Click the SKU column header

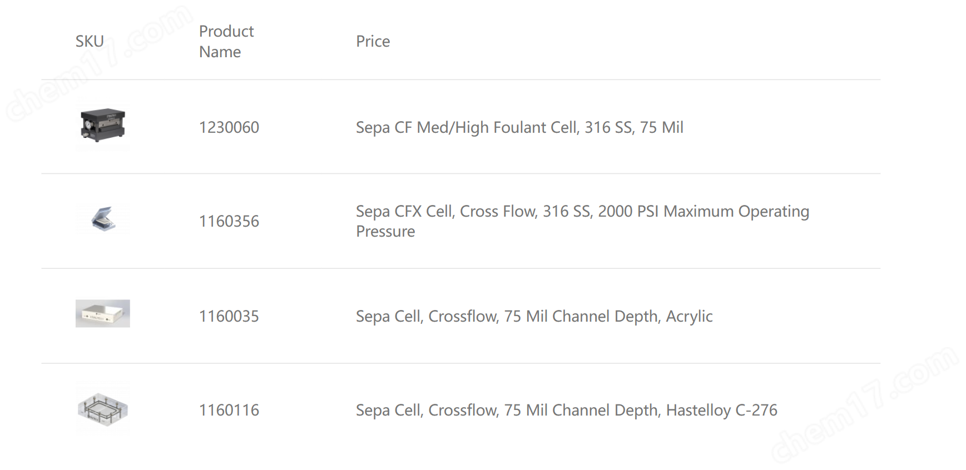pos(90,41)
